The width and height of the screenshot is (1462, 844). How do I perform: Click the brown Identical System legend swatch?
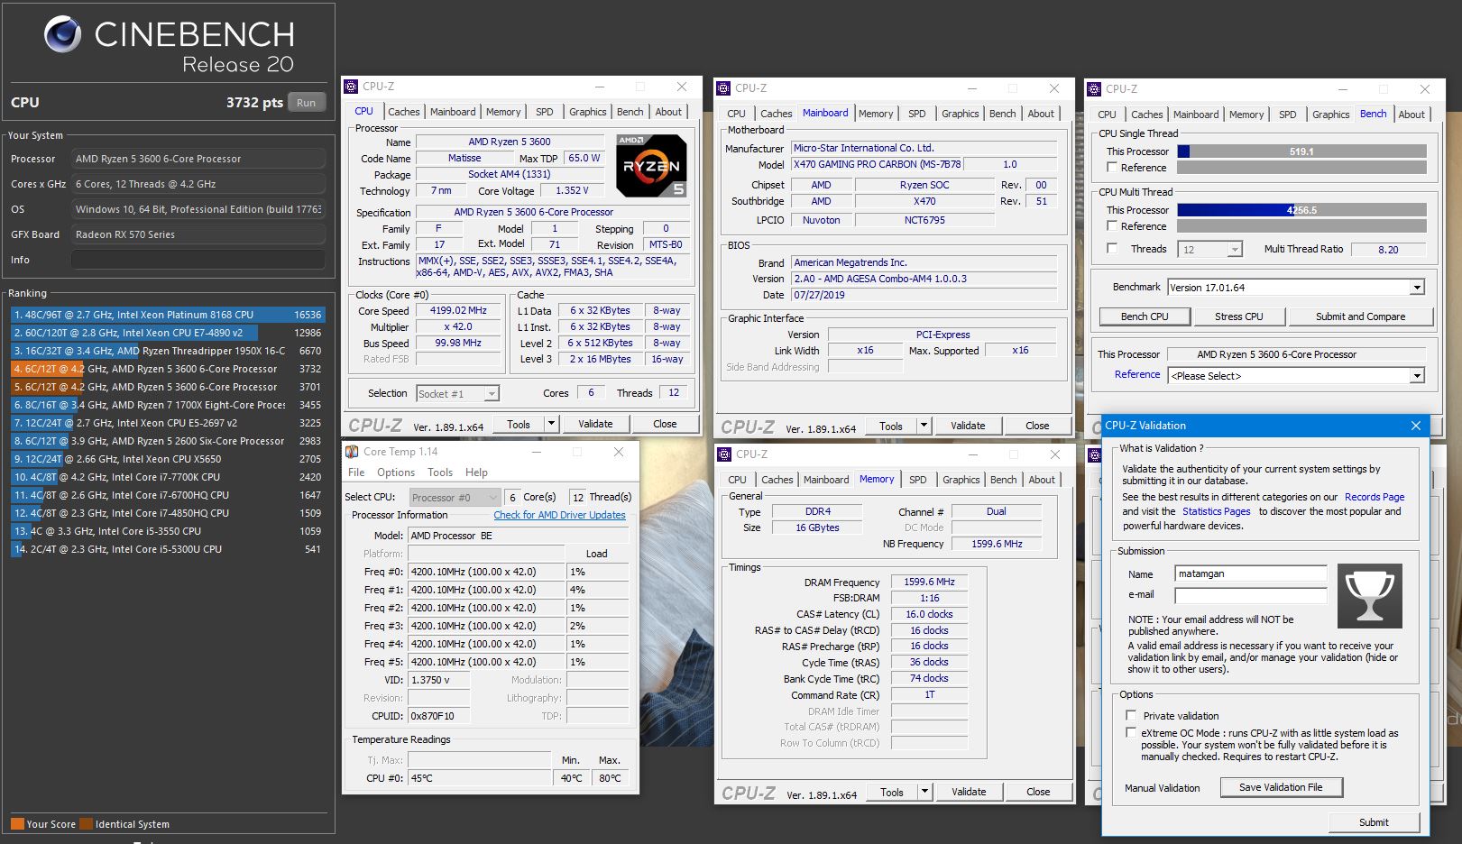point(86,823)
